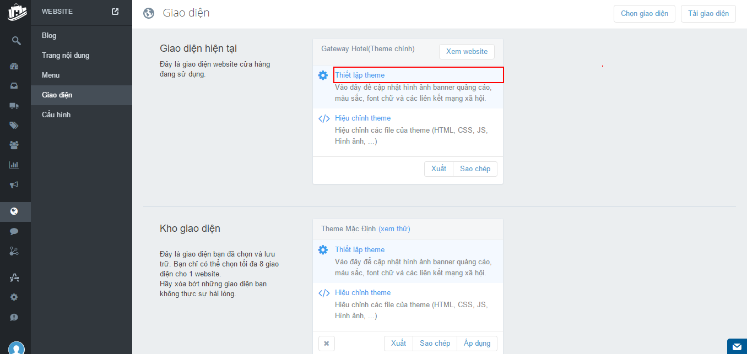
Task: Click the Áp dụng button for Theme Mặc Định
Action: point(477,343)
